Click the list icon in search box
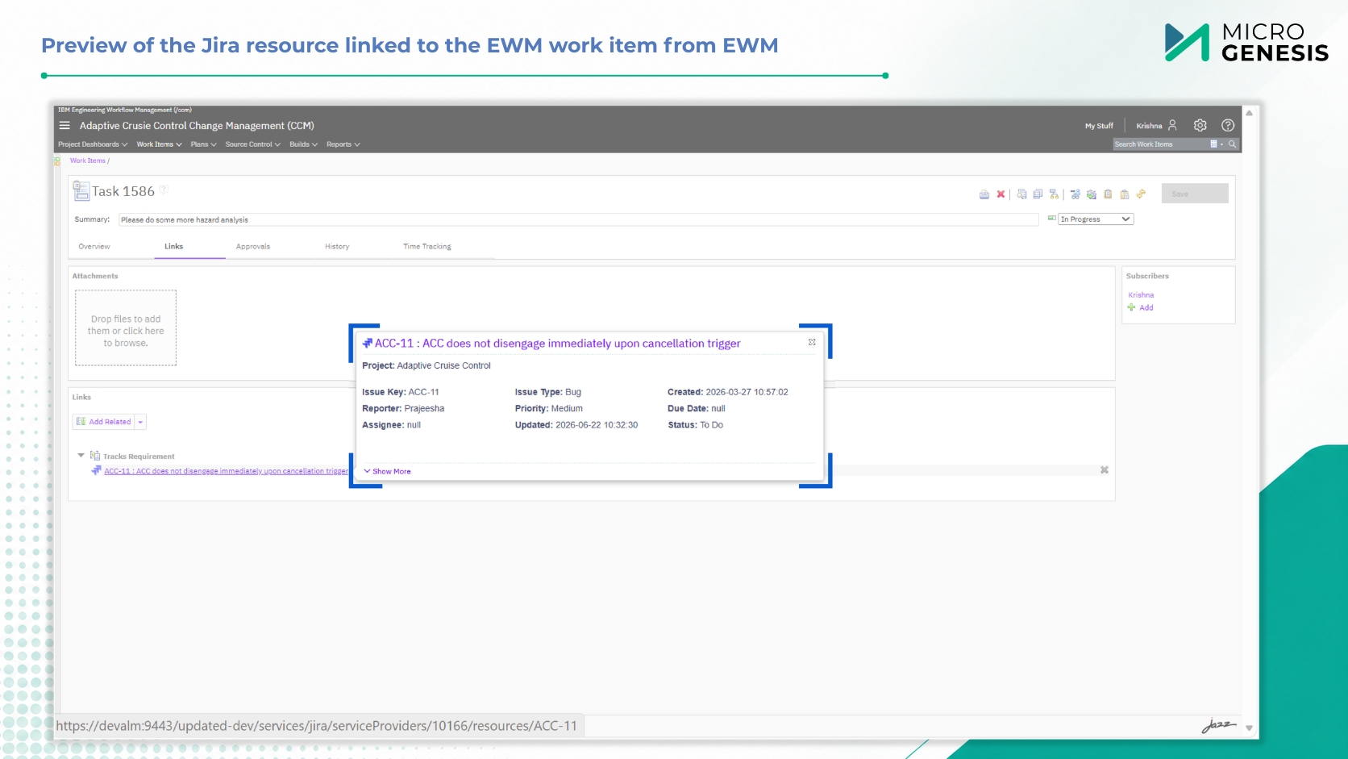 pos(1213,144)
